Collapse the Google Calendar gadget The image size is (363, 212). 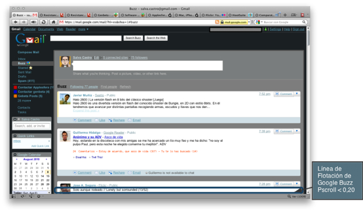pyautogui.click(x=15, y=155)
